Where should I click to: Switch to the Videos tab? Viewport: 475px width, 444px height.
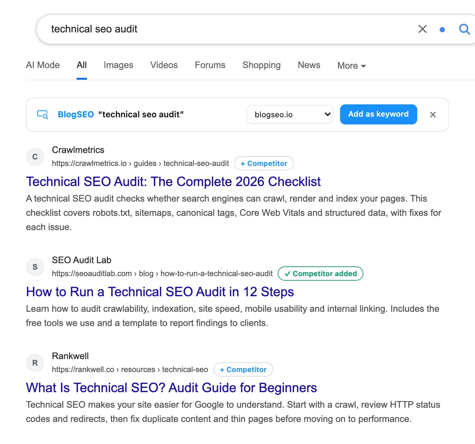click(x=164, y=65)
